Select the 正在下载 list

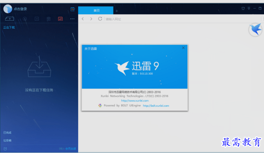[x=9, y=27]
